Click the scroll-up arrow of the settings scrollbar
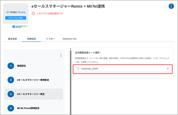 (x=71, y=49)
